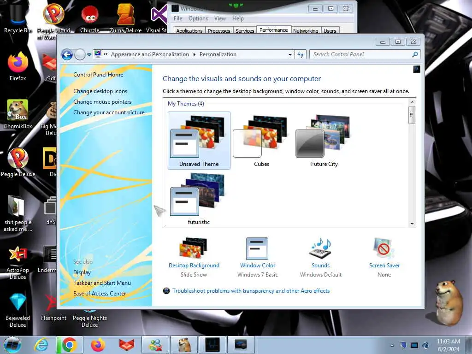This screenshot has height=354, width=472.
Task: Open Internet Explorer from taskbar
Action: point(41,345)
